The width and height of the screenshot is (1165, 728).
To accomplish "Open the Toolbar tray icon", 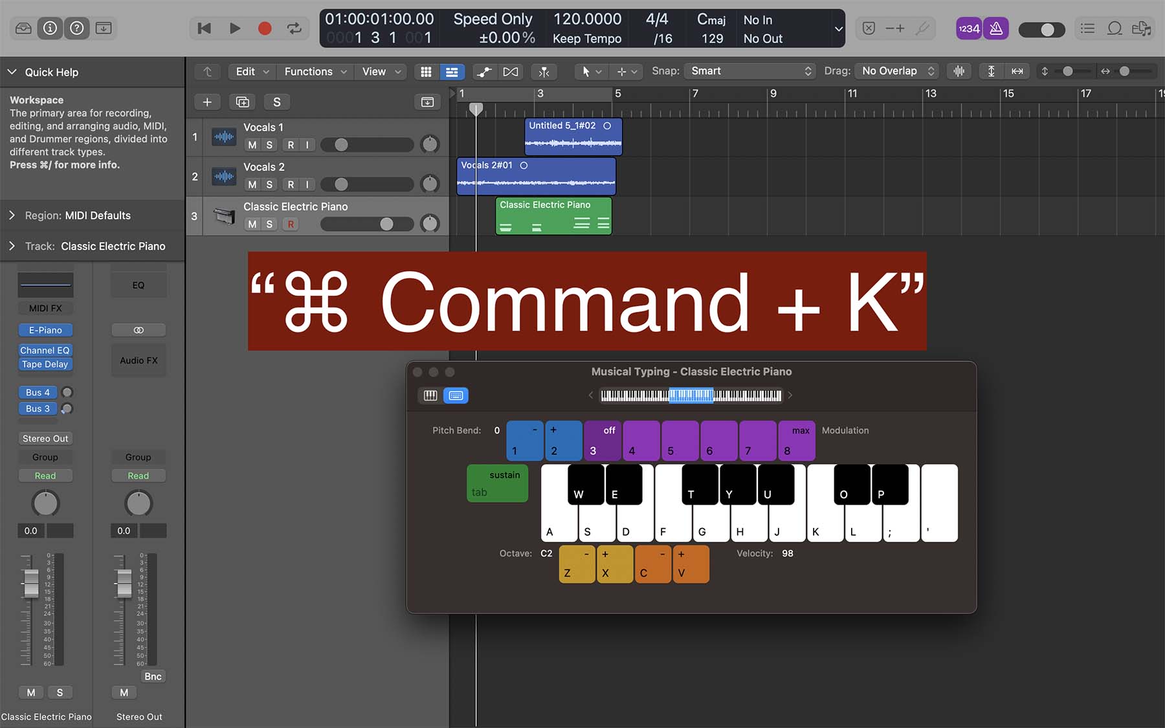I will pyautogui.click(x=104, y=28).
